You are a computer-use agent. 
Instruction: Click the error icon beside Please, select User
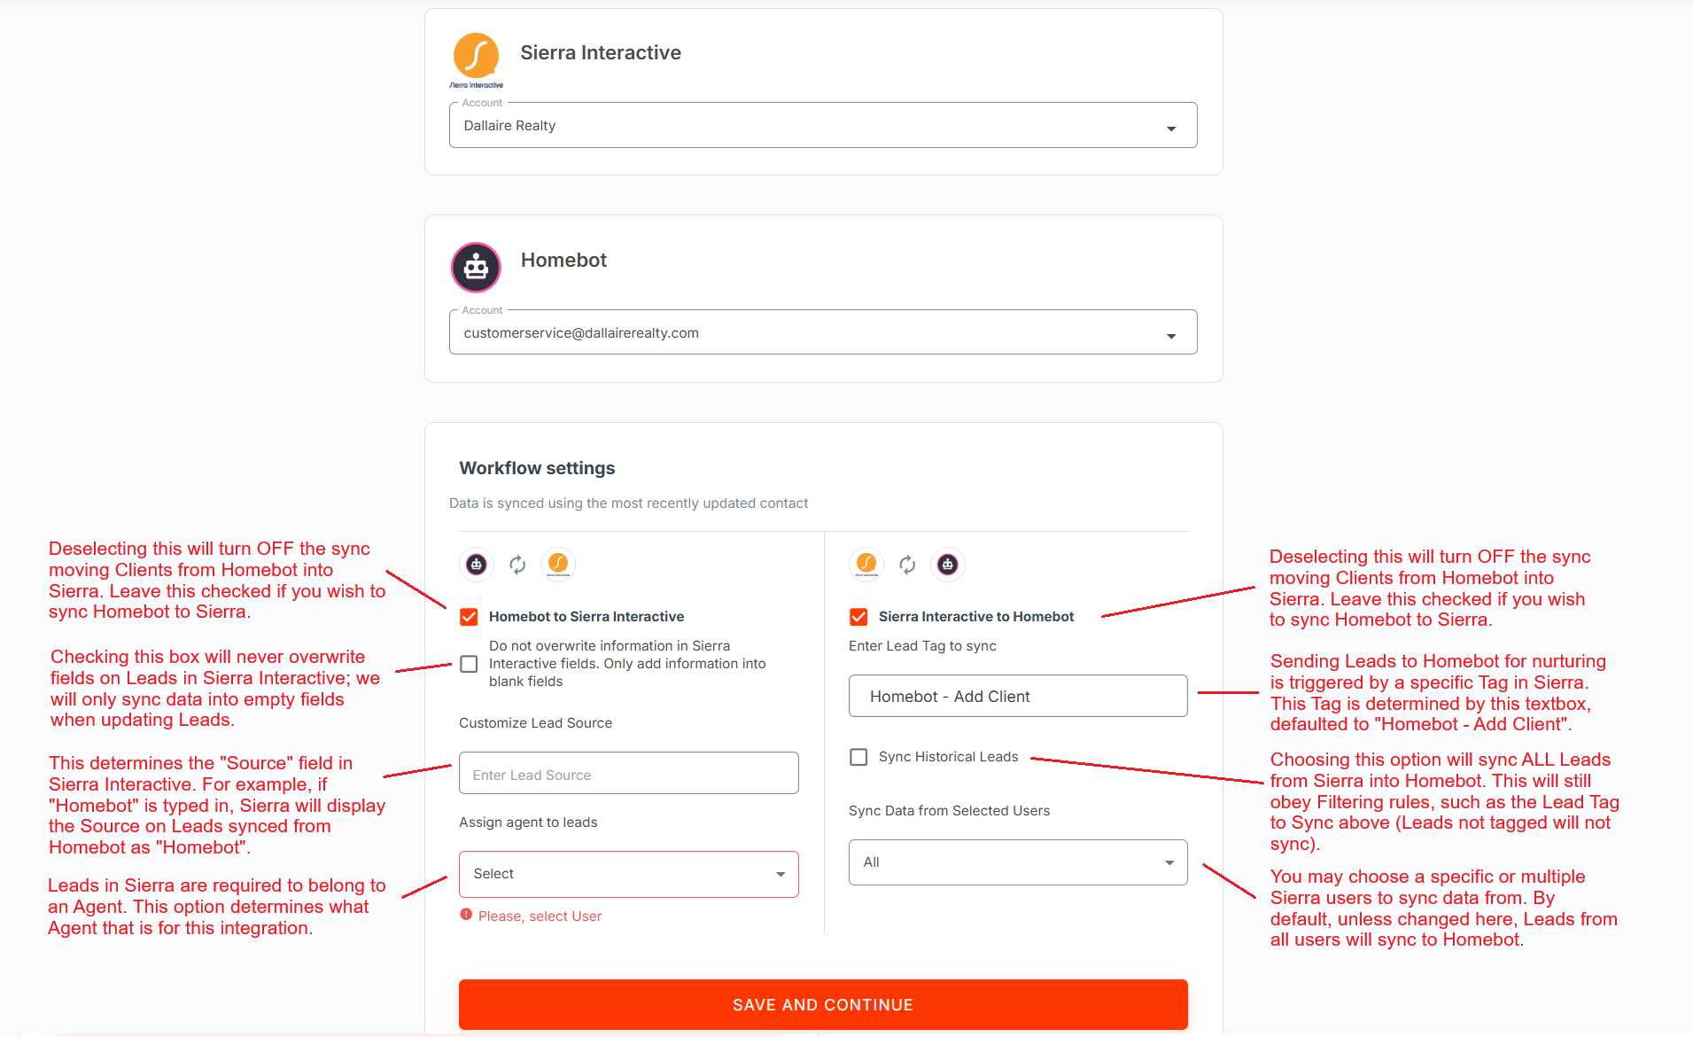[x=466, y=915]
